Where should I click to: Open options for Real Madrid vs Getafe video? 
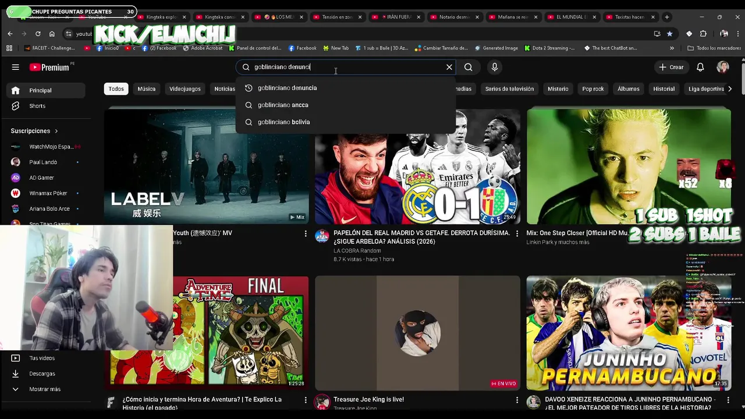tap(517, 233)
